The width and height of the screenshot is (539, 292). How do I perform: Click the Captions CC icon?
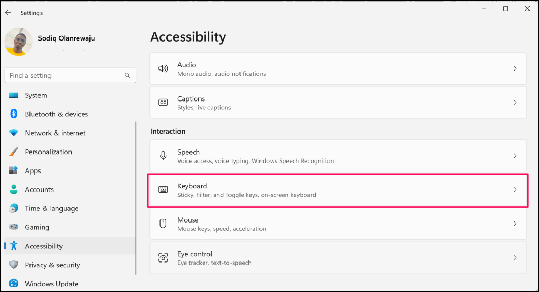163,103
